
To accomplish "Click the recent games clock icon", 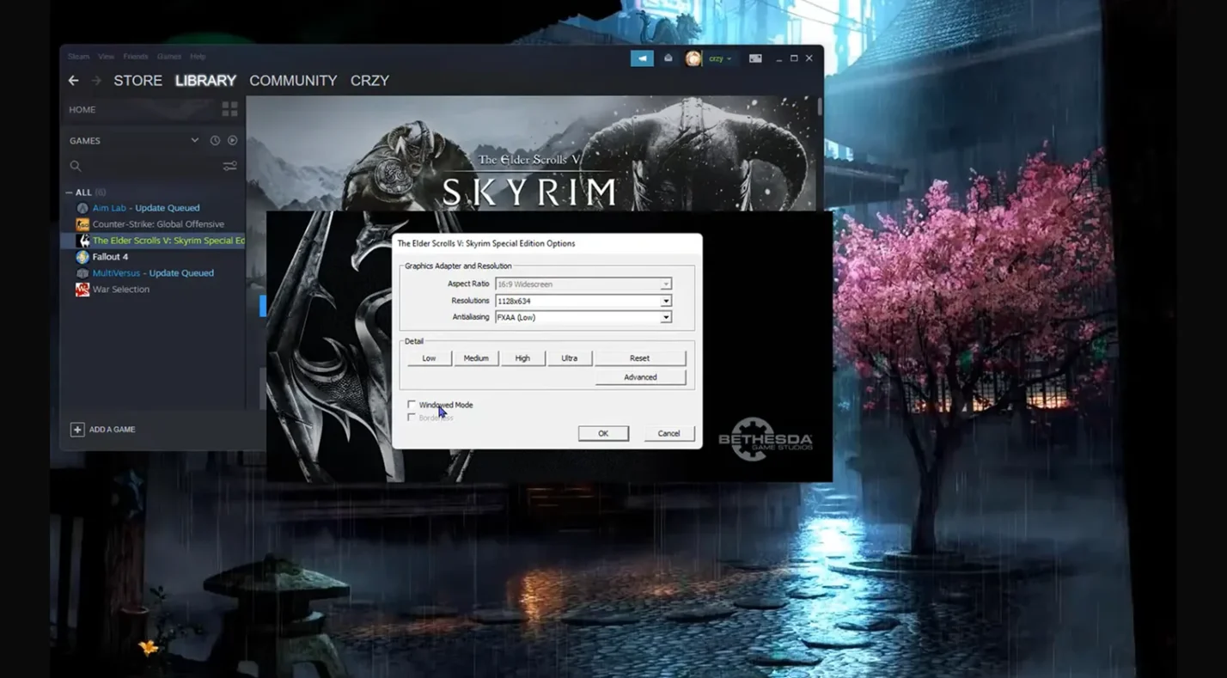I will (214, 140).
